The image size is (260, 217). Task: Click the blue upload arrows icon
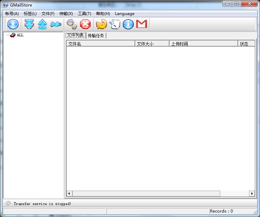pyautogui.click(x=42, y=24)
